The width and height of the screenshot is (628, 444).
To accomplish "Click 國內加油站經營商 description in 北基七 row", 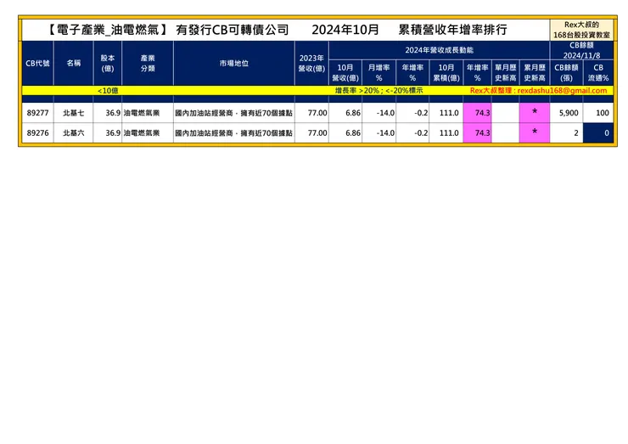I will (x=234, y=114).
